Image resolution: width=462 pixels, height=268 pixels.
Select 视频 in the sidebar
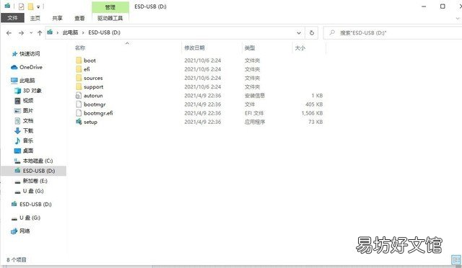click(x=28, y=101)
